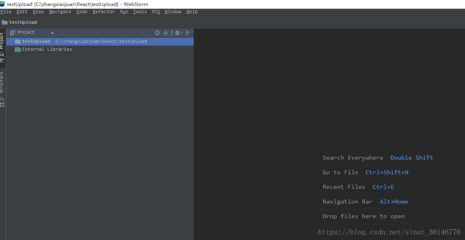Open the Navigate menu
This screenshot has height=240, width=465.
pos(60,11)
